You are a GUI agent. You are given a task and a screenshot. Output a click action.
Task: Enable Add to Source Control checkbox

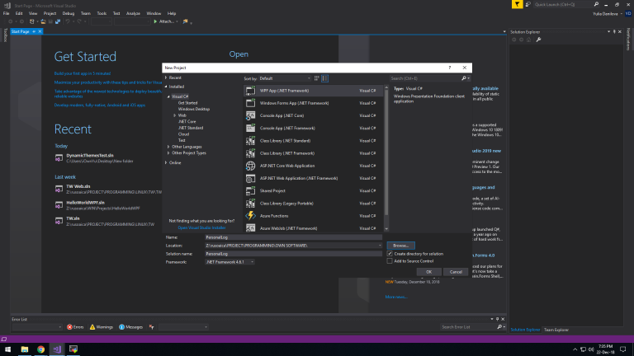click(x=390, y=261)
